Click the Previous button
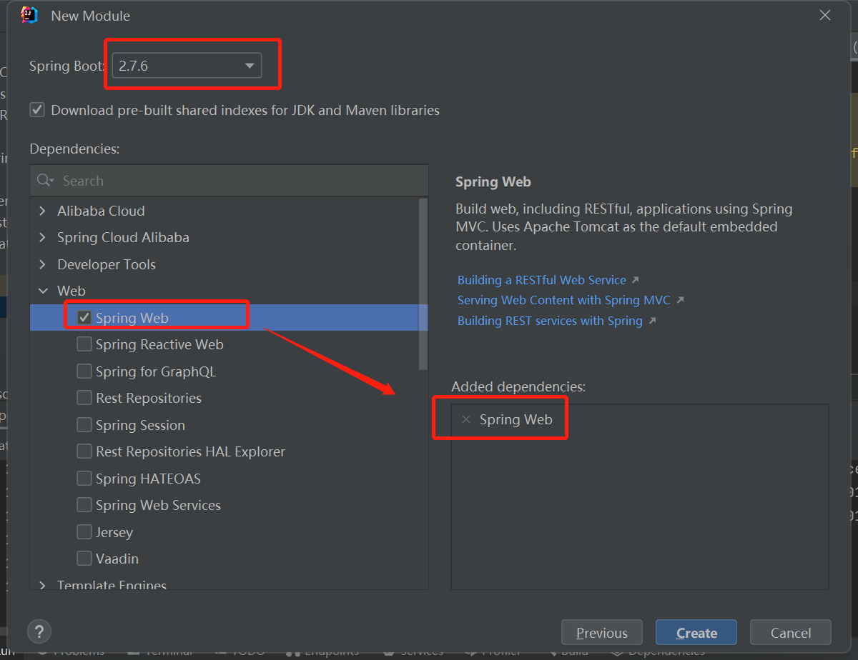The width and height of the screenshot is (858, 660). [x=602, y=633]
